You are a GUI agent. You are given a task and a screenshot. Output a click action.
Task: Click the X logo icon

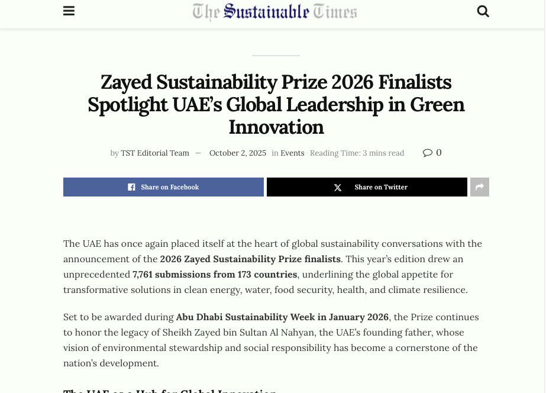tap(338, 188)
